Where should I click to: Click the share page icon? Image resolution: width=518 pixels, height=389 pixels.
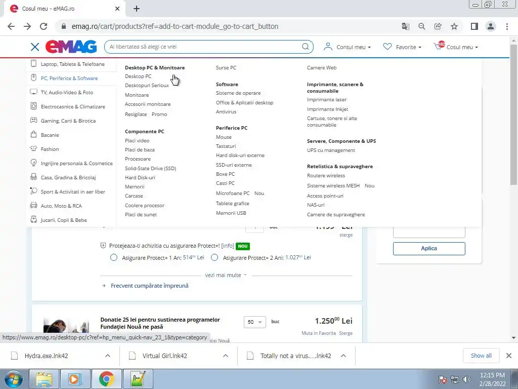[x=438, y=26]
